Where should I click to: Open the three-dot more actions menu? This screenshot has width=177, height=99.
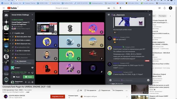pyautogui.click(x=127, y=90)
